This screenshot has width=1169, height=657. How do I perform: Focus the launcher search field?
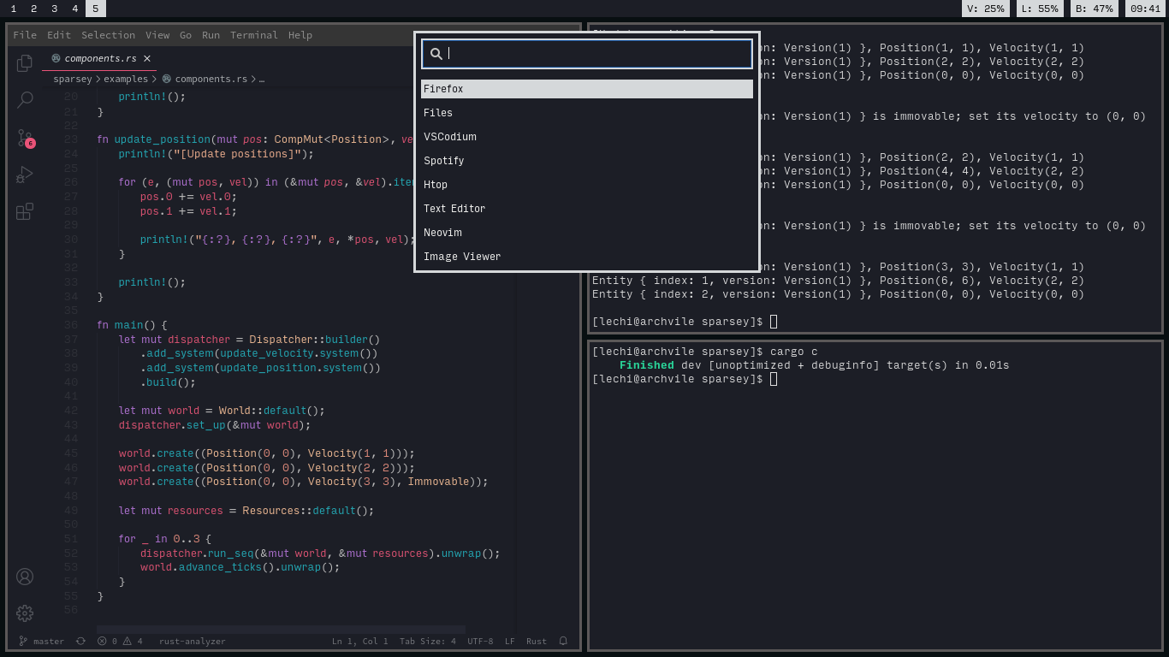(596, 53)
